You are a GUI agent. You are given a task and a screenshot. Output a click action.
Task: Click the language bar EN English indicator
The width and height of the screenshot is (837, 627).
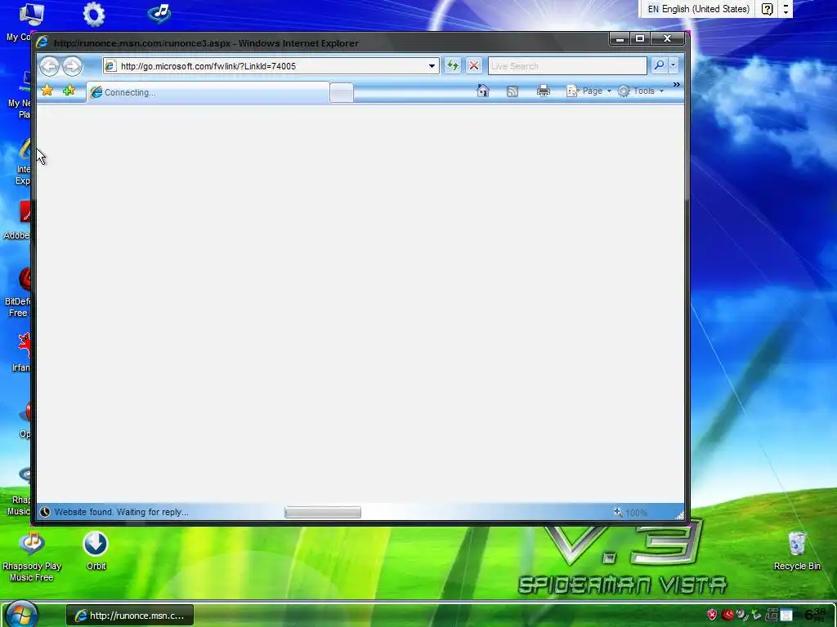click(x=698, y=9)
